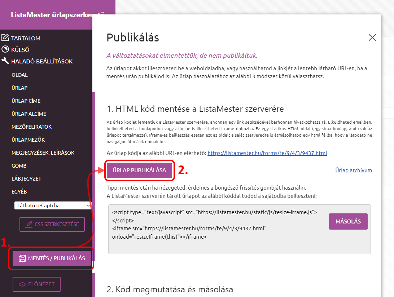Click the KÜLSŐ menu label
Image resolution: width=394 pixels, height=297 pixels.
[20, 50]
